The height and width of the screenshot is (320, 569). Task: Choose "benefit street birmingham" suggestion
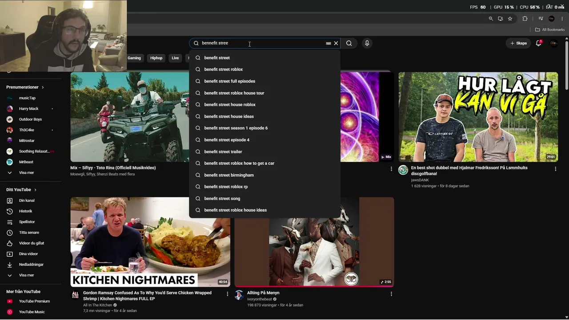[x=265, y=175]
